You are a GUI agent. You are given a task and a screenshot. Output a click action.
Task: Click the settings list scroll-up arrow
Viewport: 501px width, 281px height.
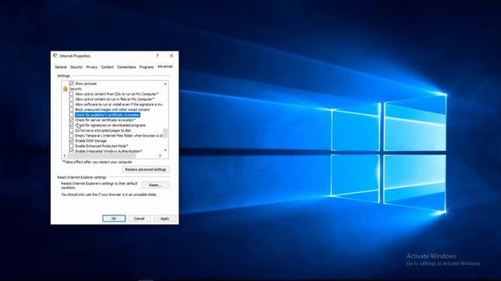tap(165, 84)
